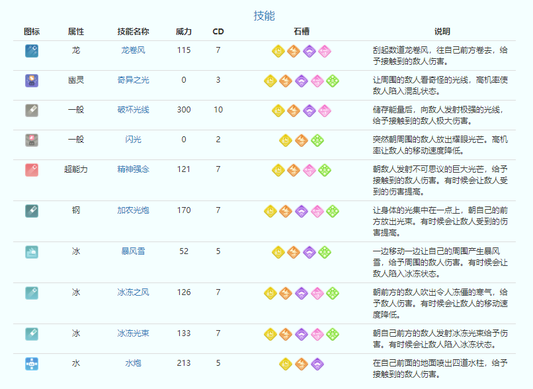The image size is (533, 389).
Task: Open the 冰冻之风 skill link
Action: pos(133,292)
